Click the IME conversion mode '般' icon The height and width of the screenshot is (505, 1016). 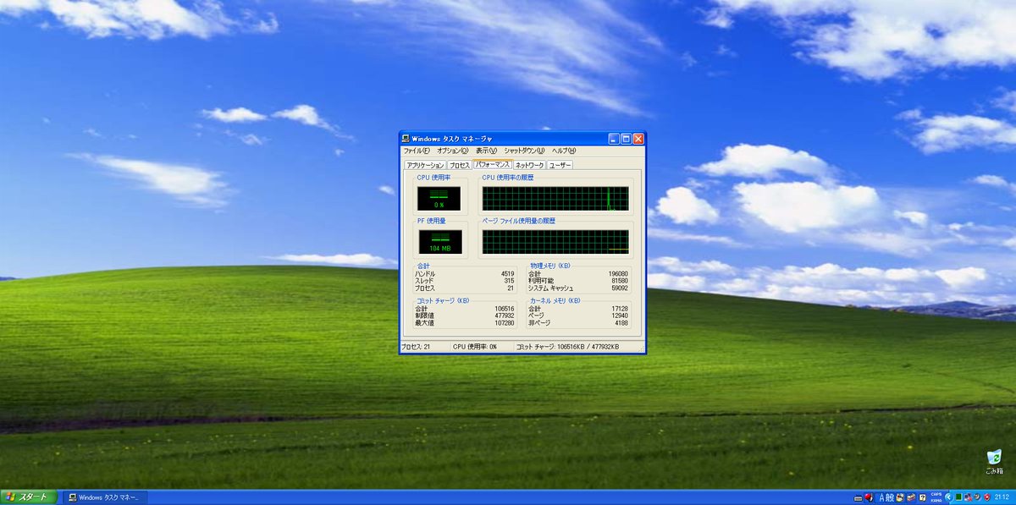tap(889, 497)
